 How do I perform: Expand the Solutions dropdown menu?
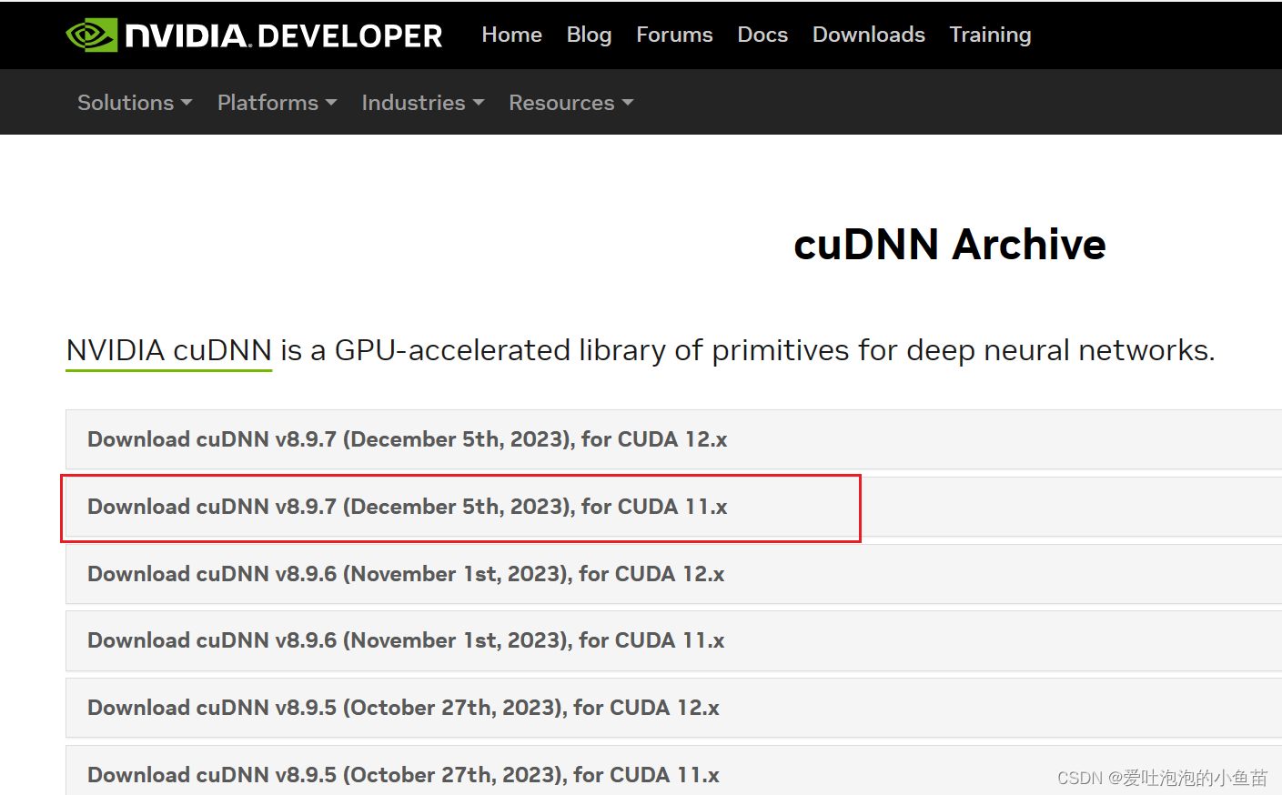[x=135, y=103]
